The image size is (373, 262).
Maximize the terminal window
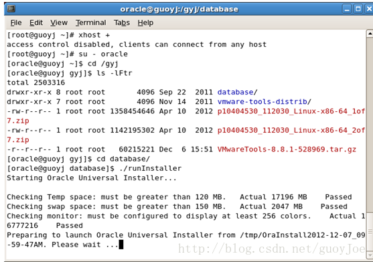click(x=358, y=9)
